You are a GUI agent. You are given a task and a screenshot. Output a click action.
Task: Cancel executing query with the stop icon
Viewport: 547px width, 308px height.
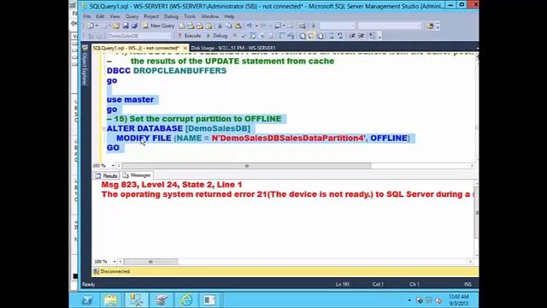pyautogui.click(x=235, y=36)
